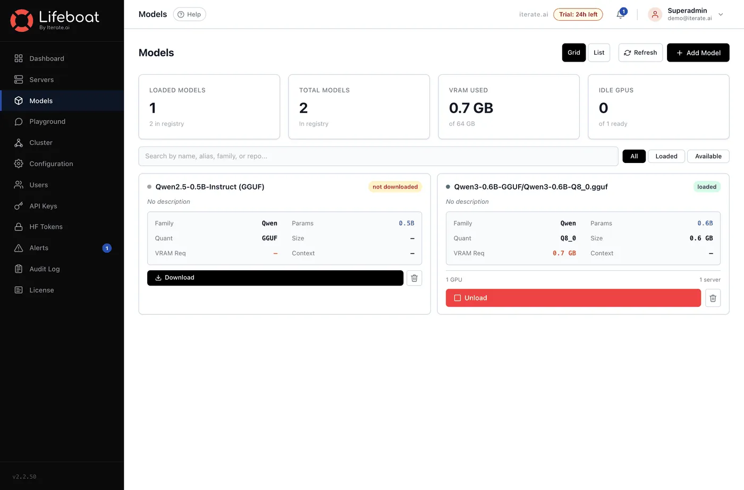Click the API Keys key icon
Viewport: 744px width, 490px height.
pos(19,206)
